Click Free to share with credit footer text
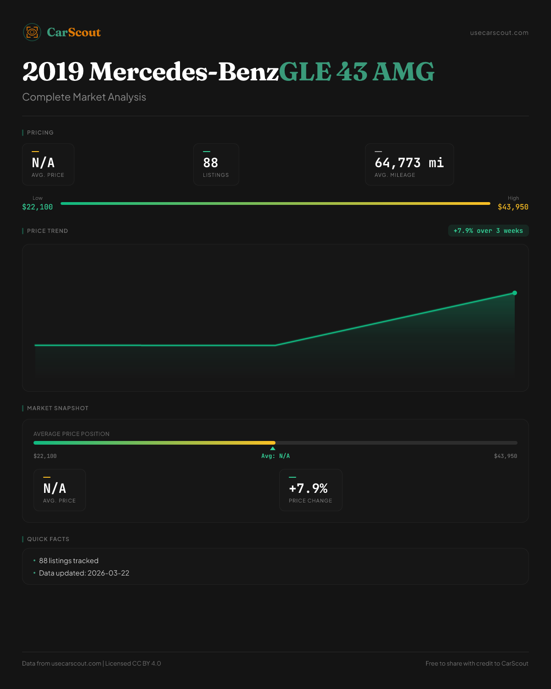551x689 pixels. pyautogui.click(x=477, y=663)
